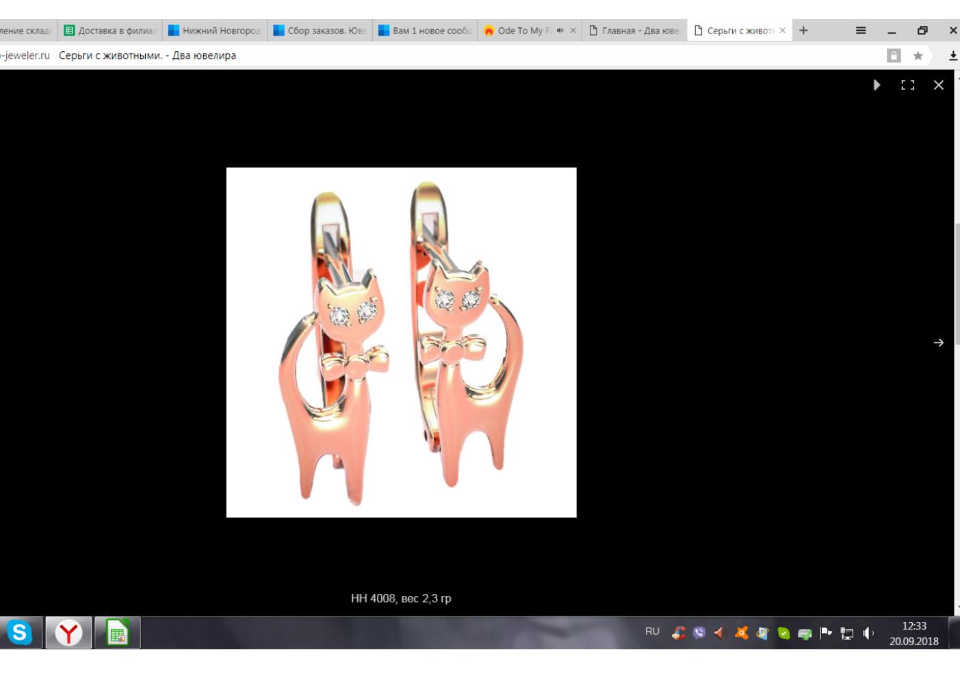This screenshot has height=678, width=960.
Task: Close the image lightbox viewer
Action: (938, 85)
